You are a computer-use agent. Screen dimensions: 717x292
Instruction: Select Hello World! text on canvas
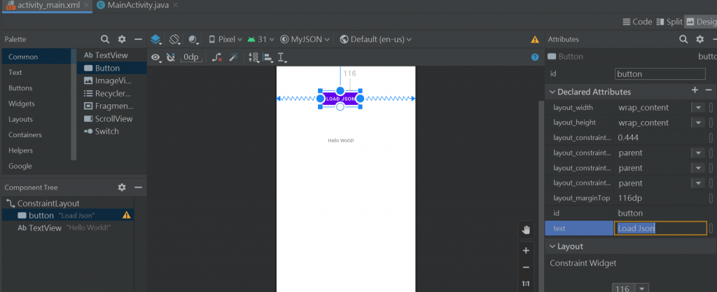pos(341,140)
